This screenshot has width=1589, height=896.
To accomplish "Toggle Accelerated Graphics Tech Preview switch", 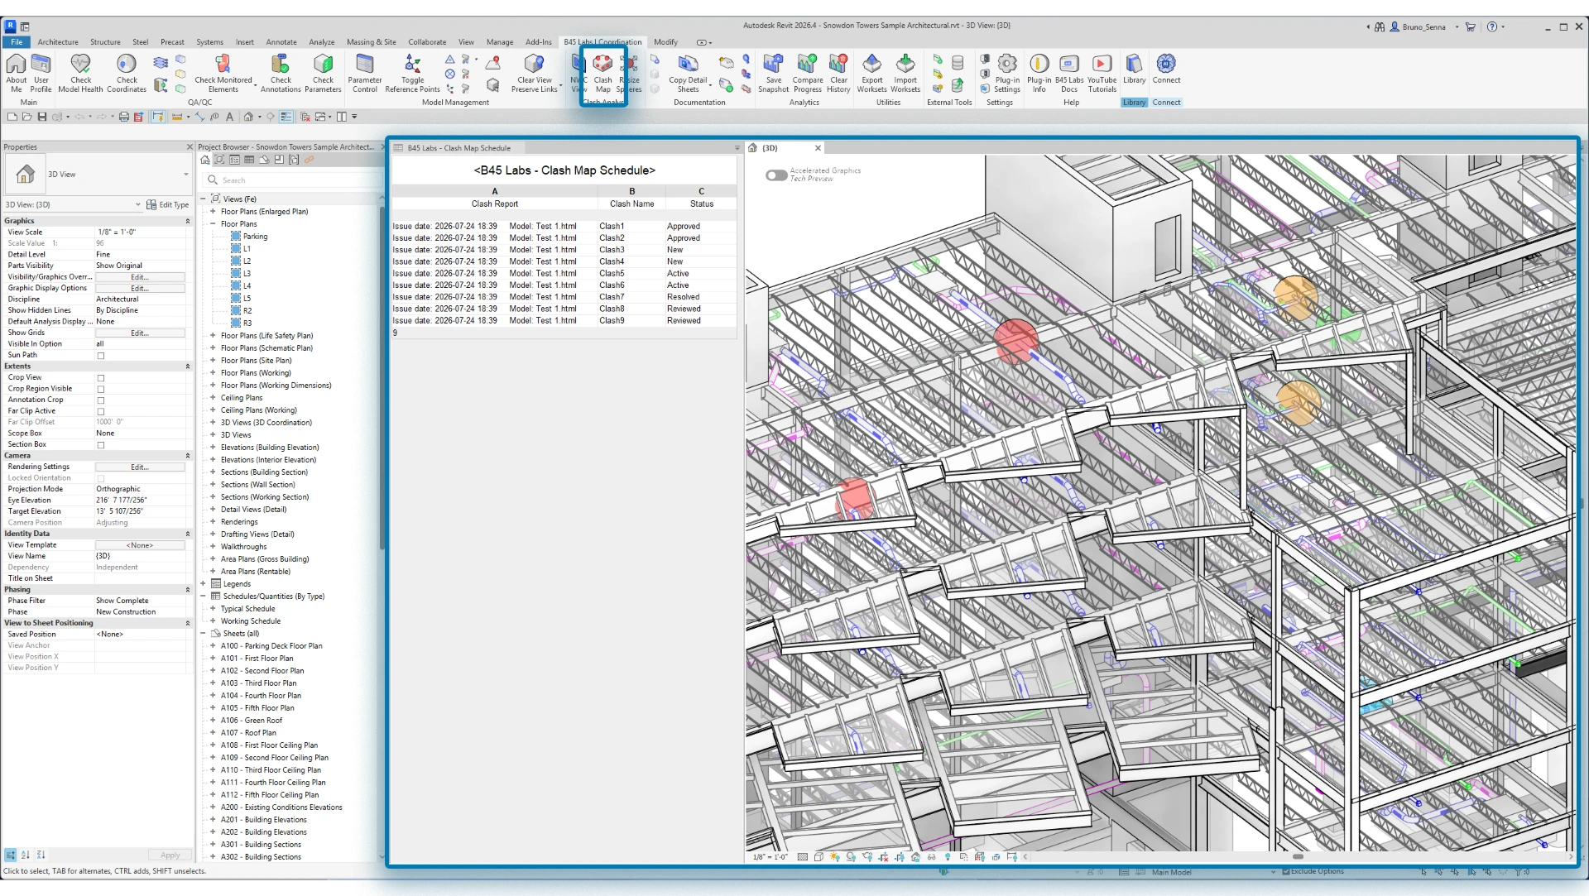I will click(776, 175).
